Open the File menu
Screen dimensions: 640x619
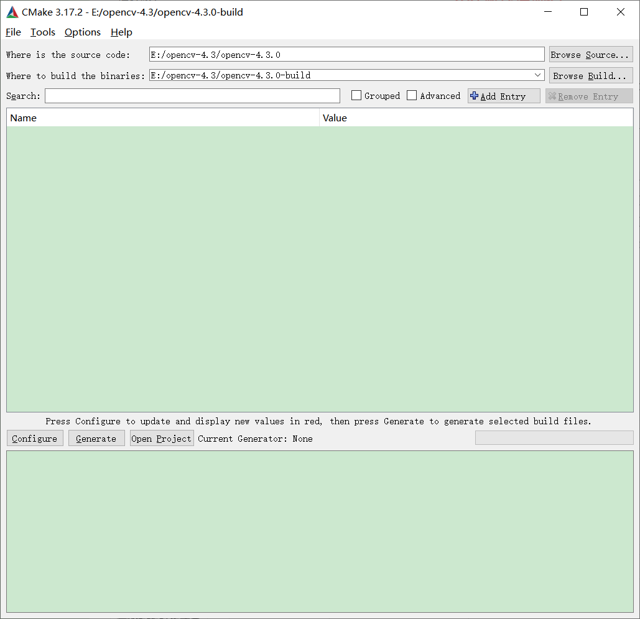12,32
